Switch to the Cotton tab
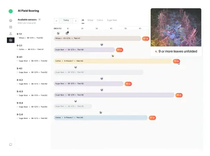 (100, 20)
